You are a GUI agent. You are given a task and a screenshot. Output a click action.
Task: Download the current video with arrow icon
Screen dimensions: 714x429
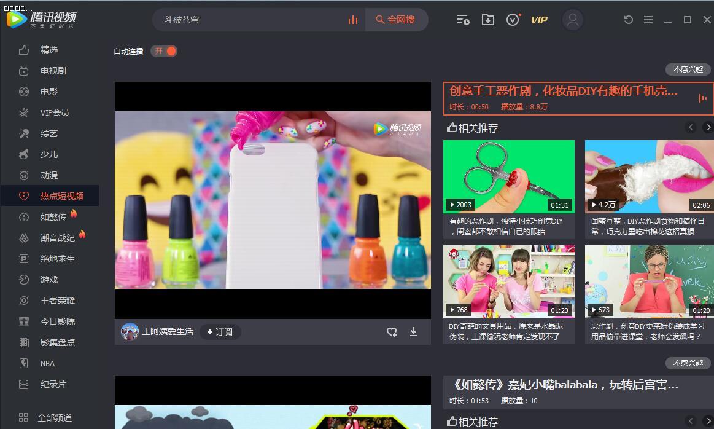(x=413, y=331)
